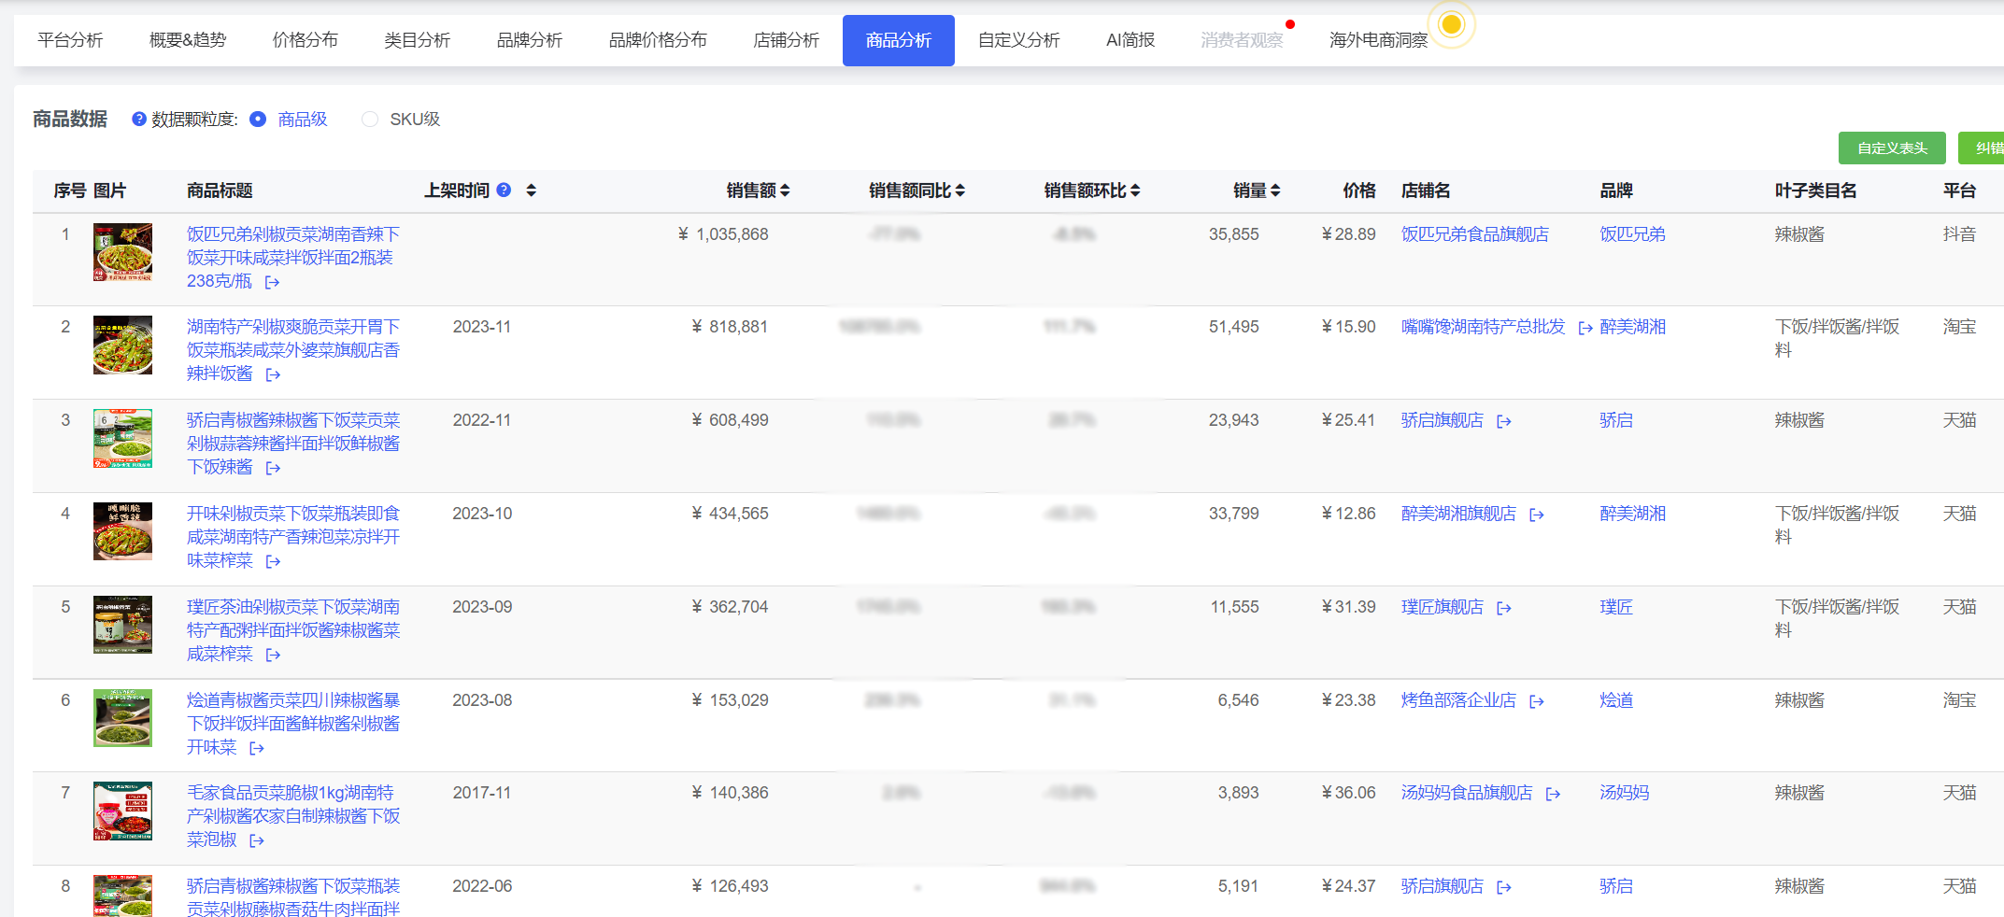Click product thumbnail for row 6 烩道
Screen dimensions: 2004x917
tap(122, 718)
